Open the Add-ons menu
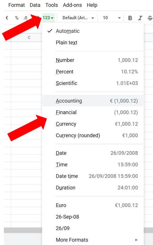The image size is (153, 245). coord(72,5)
